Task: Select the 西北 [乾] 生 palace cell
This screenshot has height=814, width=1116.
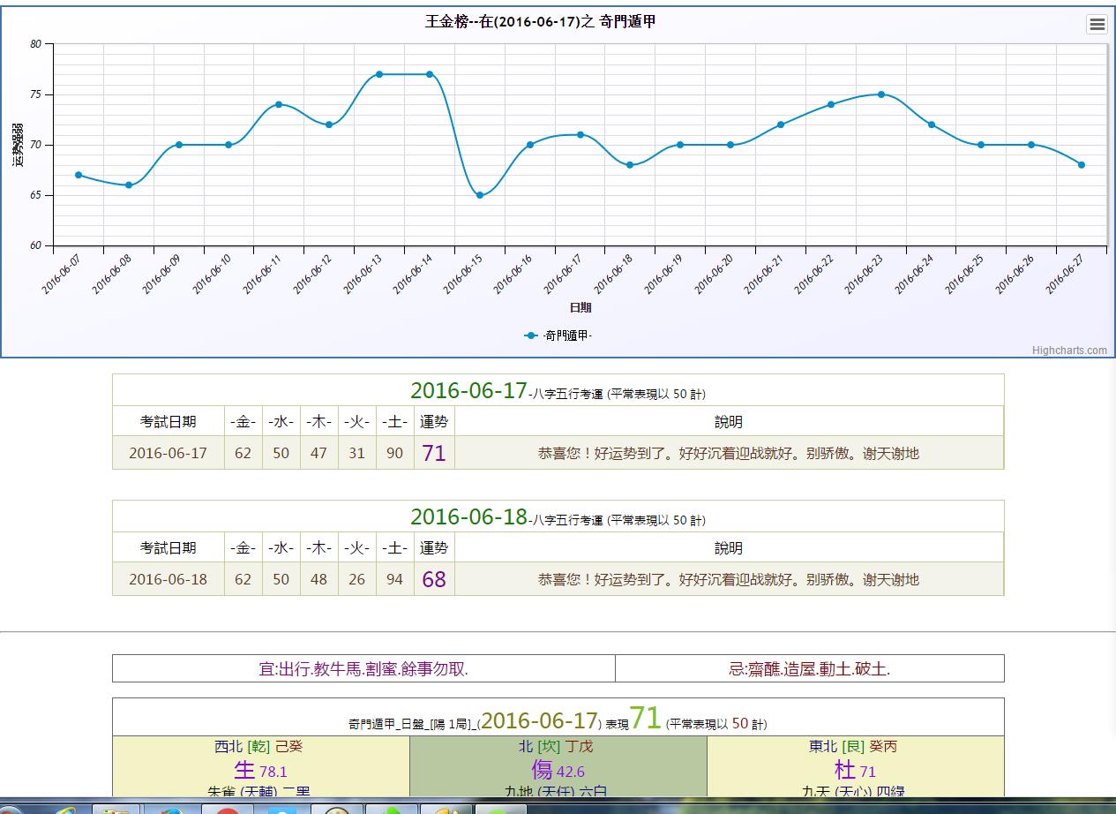Action: point(261,766)
